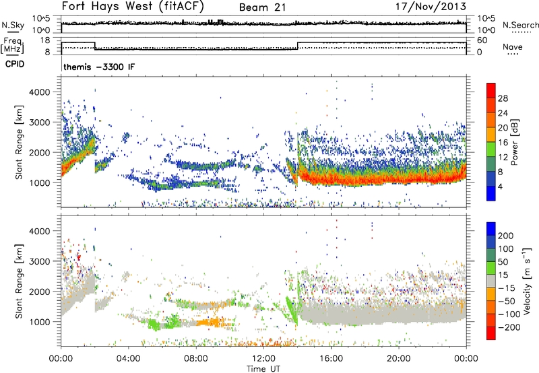This screenshot has height=373, width=539.
Task: Click the red bottom of velocity colorbar
Action: tap(491, 333)
